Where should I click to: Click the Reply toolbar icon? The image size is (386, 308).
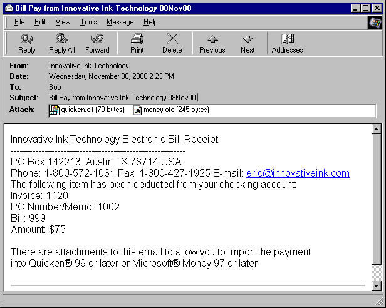(x=26, y=43)
